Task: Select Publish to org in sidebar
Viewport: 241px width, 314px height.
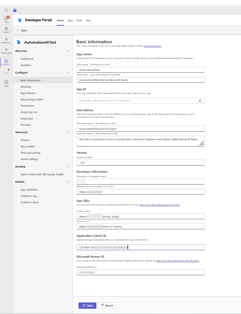Action: pos(29,196)
